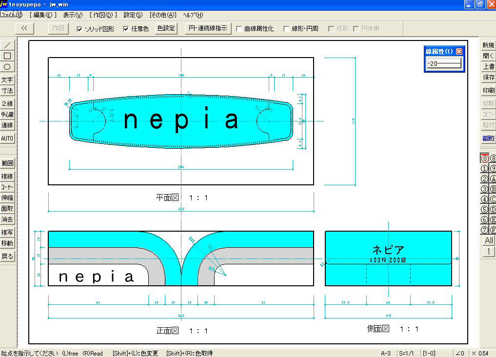Viewport: 496px width, 357px height.
Task: Open the その他(A) menu
Action: pos(163,15)
